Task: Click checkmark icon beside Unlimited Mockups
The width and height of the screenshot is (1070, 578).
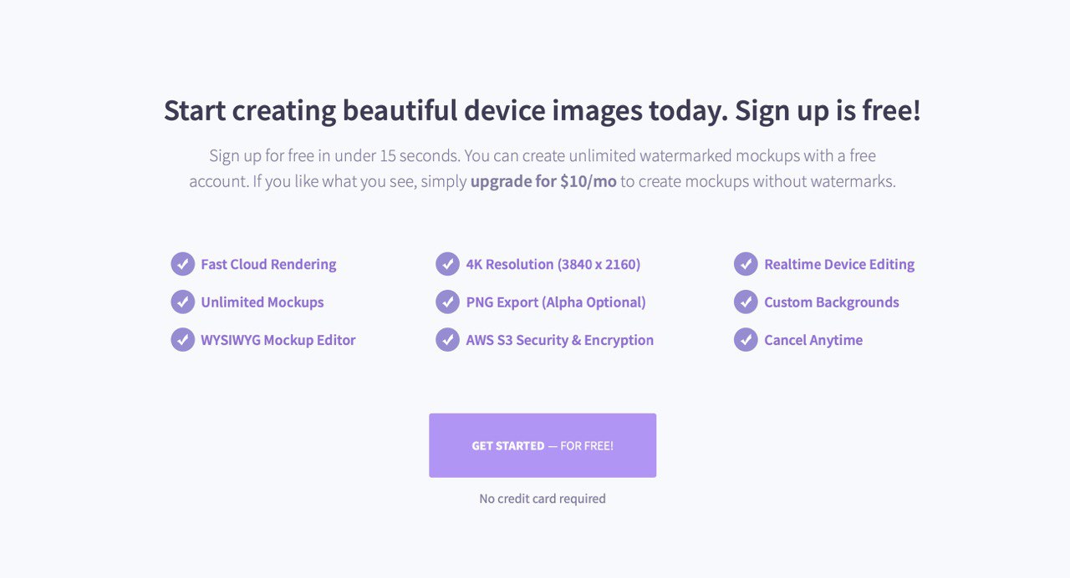Action: click(x=183, y=302)
